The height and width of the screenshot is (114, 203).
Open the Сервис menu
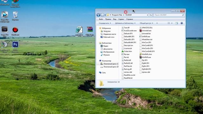tap(121, 19)
